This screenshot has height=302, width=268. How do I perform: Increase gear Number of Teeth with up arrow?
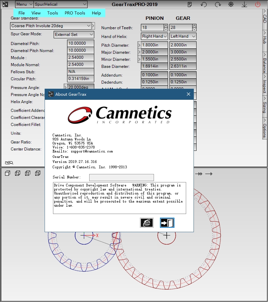coord(194,26)
